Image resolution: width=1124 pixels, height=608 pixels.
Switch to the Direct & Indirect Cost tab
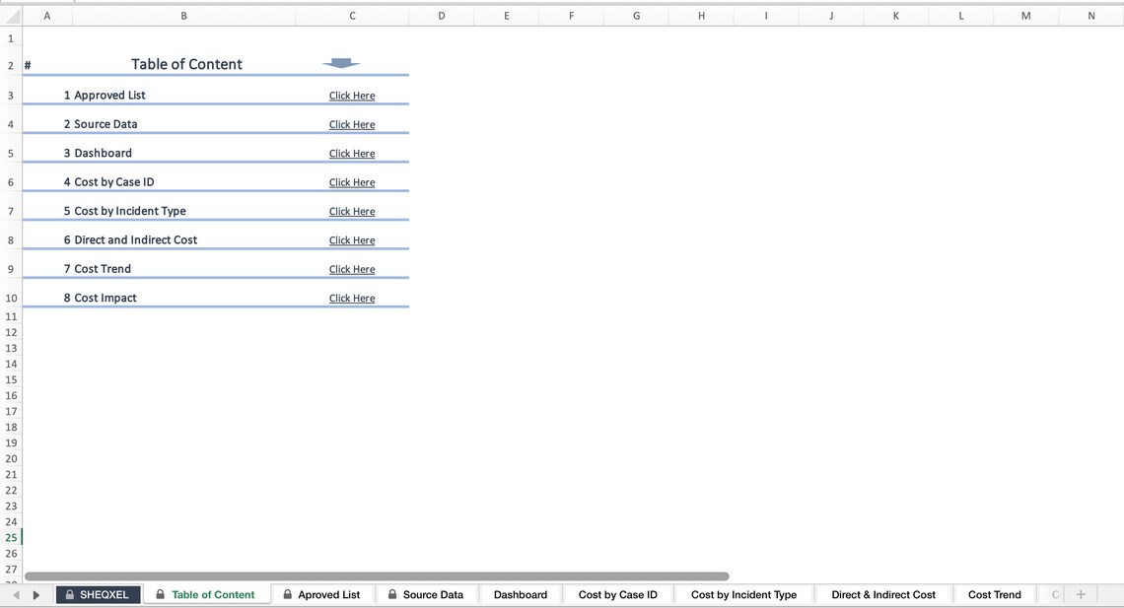(x=882, y=594)
